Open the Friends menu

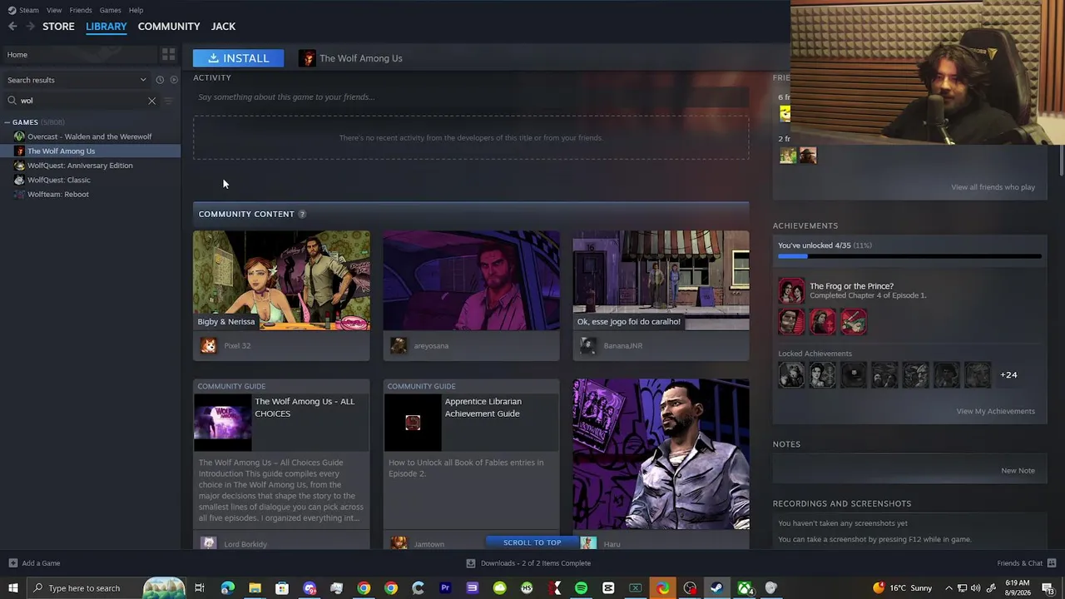[81, 10]
